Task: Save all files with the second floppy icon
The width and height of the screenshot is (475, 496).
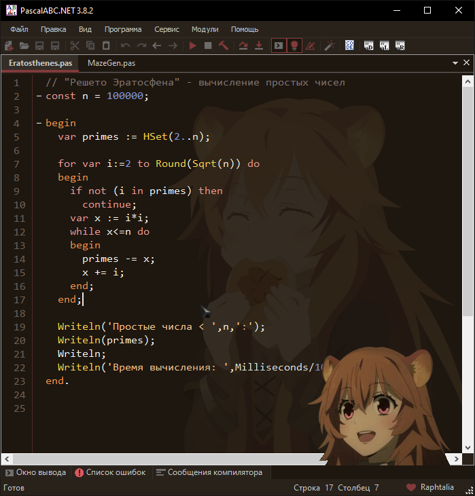Action: 55,46
